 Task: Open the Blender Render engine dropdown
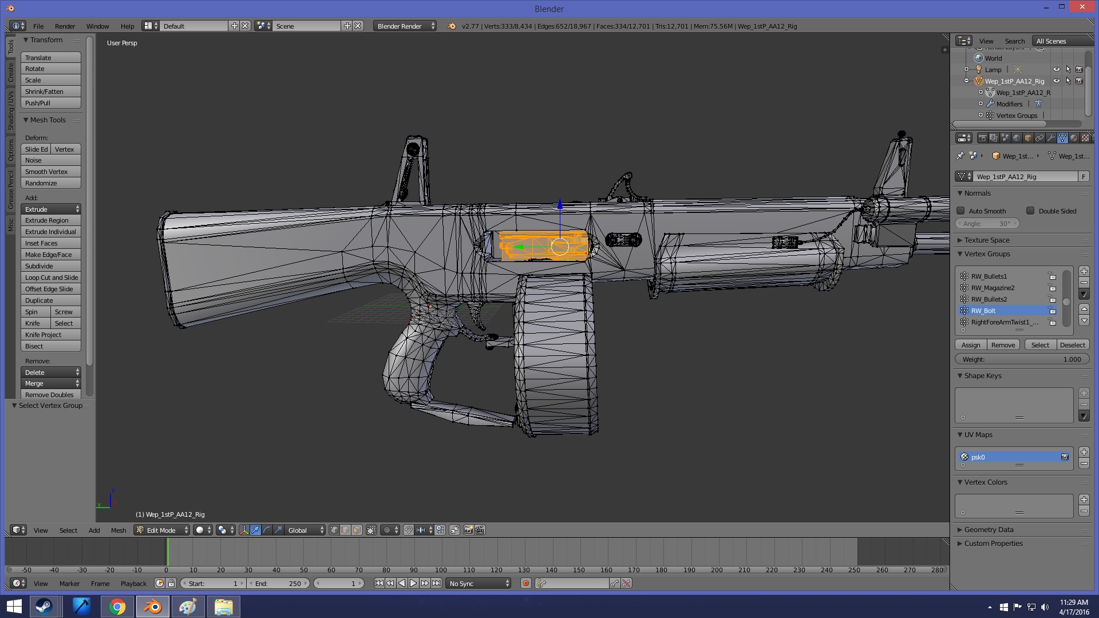405,26
